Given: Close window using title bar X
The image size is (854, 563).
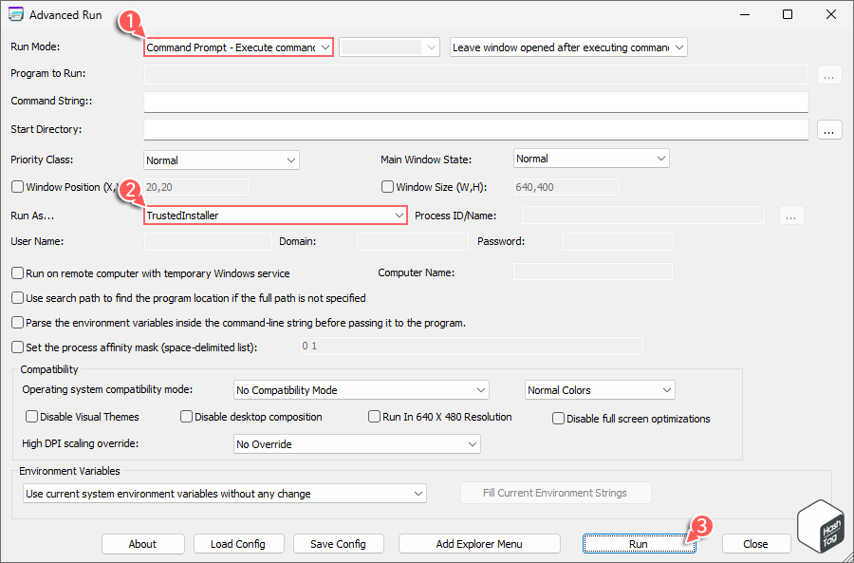Looking at the screenshot, I should pos(830,14).
